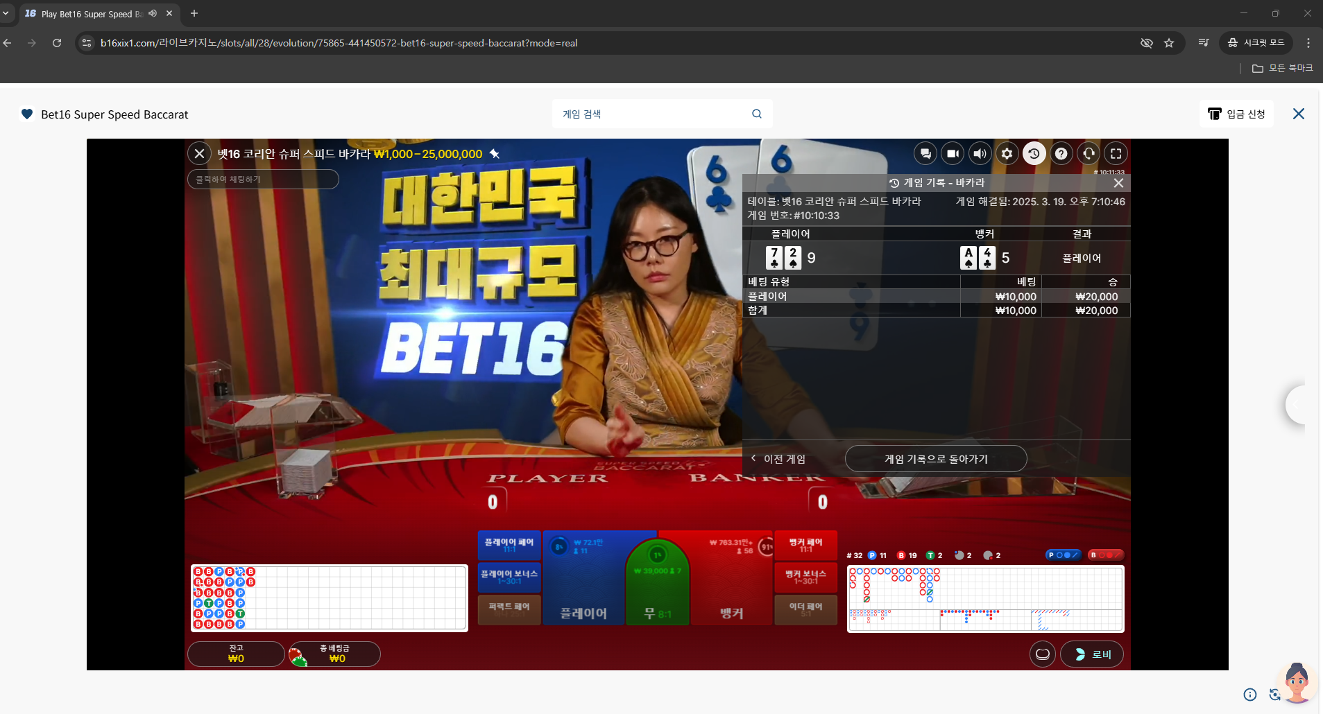The width and height of the screenshot is (1323, 714).
Task: Click game number #10:10:33 text
Action: [x=817, y=216]
